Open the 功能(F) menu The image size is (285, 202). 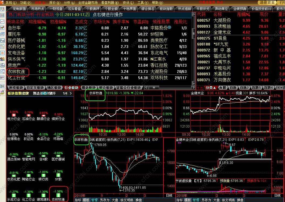[x=26, y=2]
